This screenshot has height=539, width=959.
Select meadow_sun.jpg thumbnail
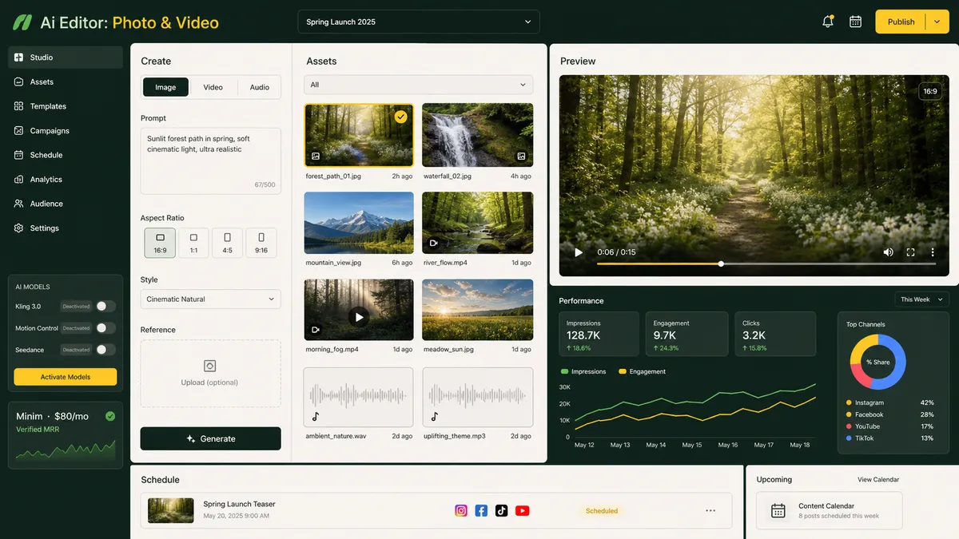[x=477, y=310]
